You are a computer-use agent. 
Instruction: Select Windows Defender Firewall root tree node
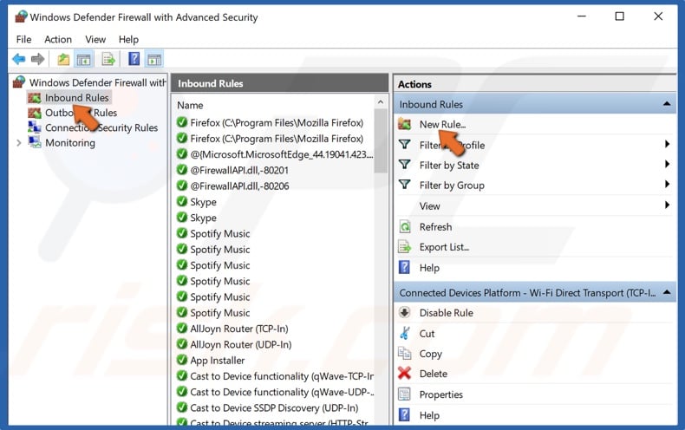(x=97, y=82)
